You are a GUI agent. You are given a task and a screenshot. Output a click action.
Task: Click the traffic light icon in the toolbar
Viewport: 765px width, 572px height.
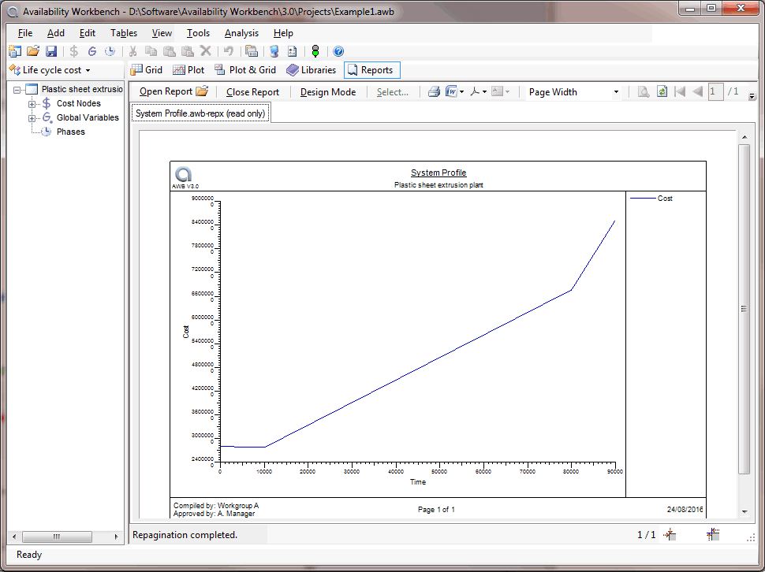click(x=315, y=51)
